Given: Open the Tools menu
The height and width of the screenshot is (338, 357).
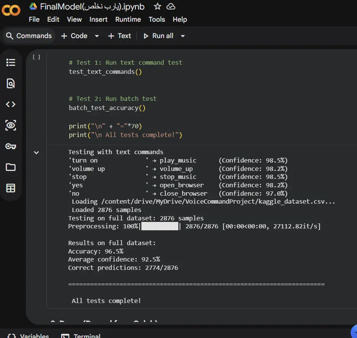Looking at the screenshot, I should (157, 19).
